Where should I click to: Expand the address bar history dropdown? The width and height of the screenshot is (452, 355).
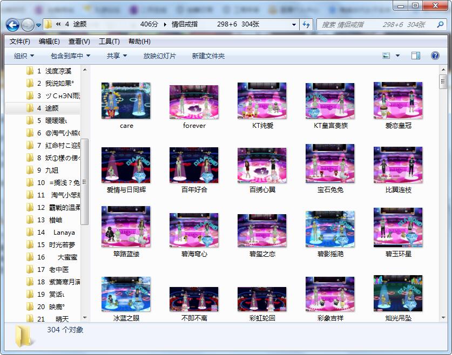(x=294, y=24)
